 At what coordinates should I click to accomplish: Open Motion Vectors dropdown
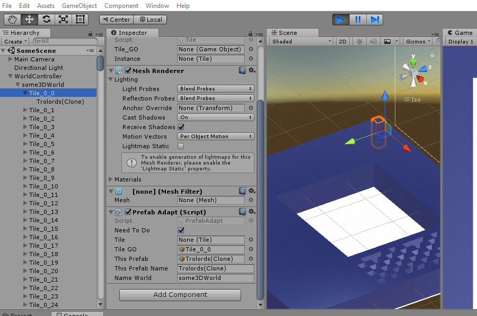coord(215,137)
